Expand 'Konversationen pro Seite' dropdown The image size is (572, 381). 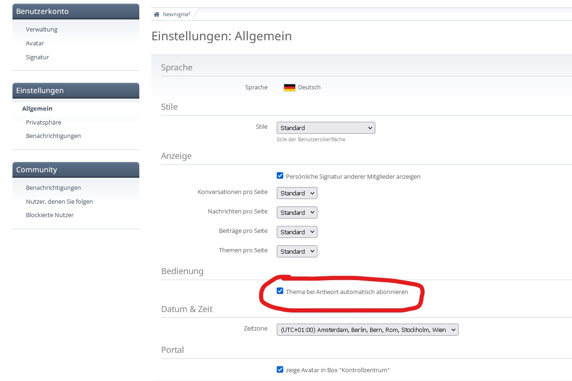pos(297,193)
